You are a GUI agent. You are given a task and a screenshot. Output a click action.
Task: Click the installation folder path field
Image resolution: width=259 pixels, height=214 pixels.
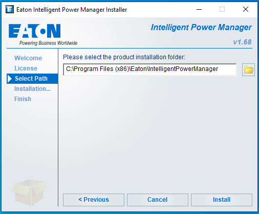[150, 69]
